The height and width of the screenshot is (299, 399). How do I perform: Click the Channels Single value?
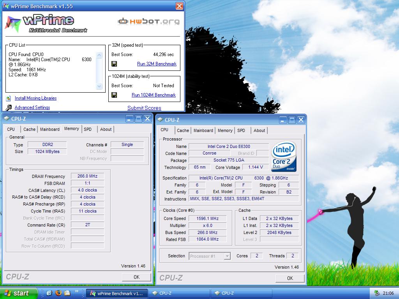[x=127, y=144]
